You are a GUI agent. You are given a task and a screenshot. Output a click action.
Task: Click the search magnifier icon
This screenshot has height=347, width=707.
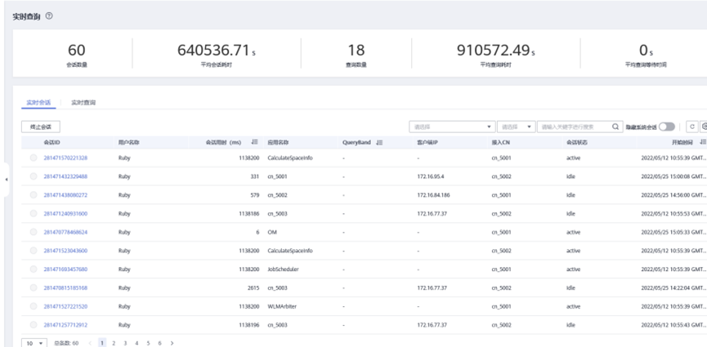(615, 127)
